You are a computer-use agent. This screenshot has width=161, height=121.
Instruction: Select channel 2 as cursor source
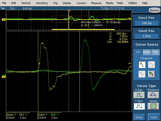coord(151,65)
